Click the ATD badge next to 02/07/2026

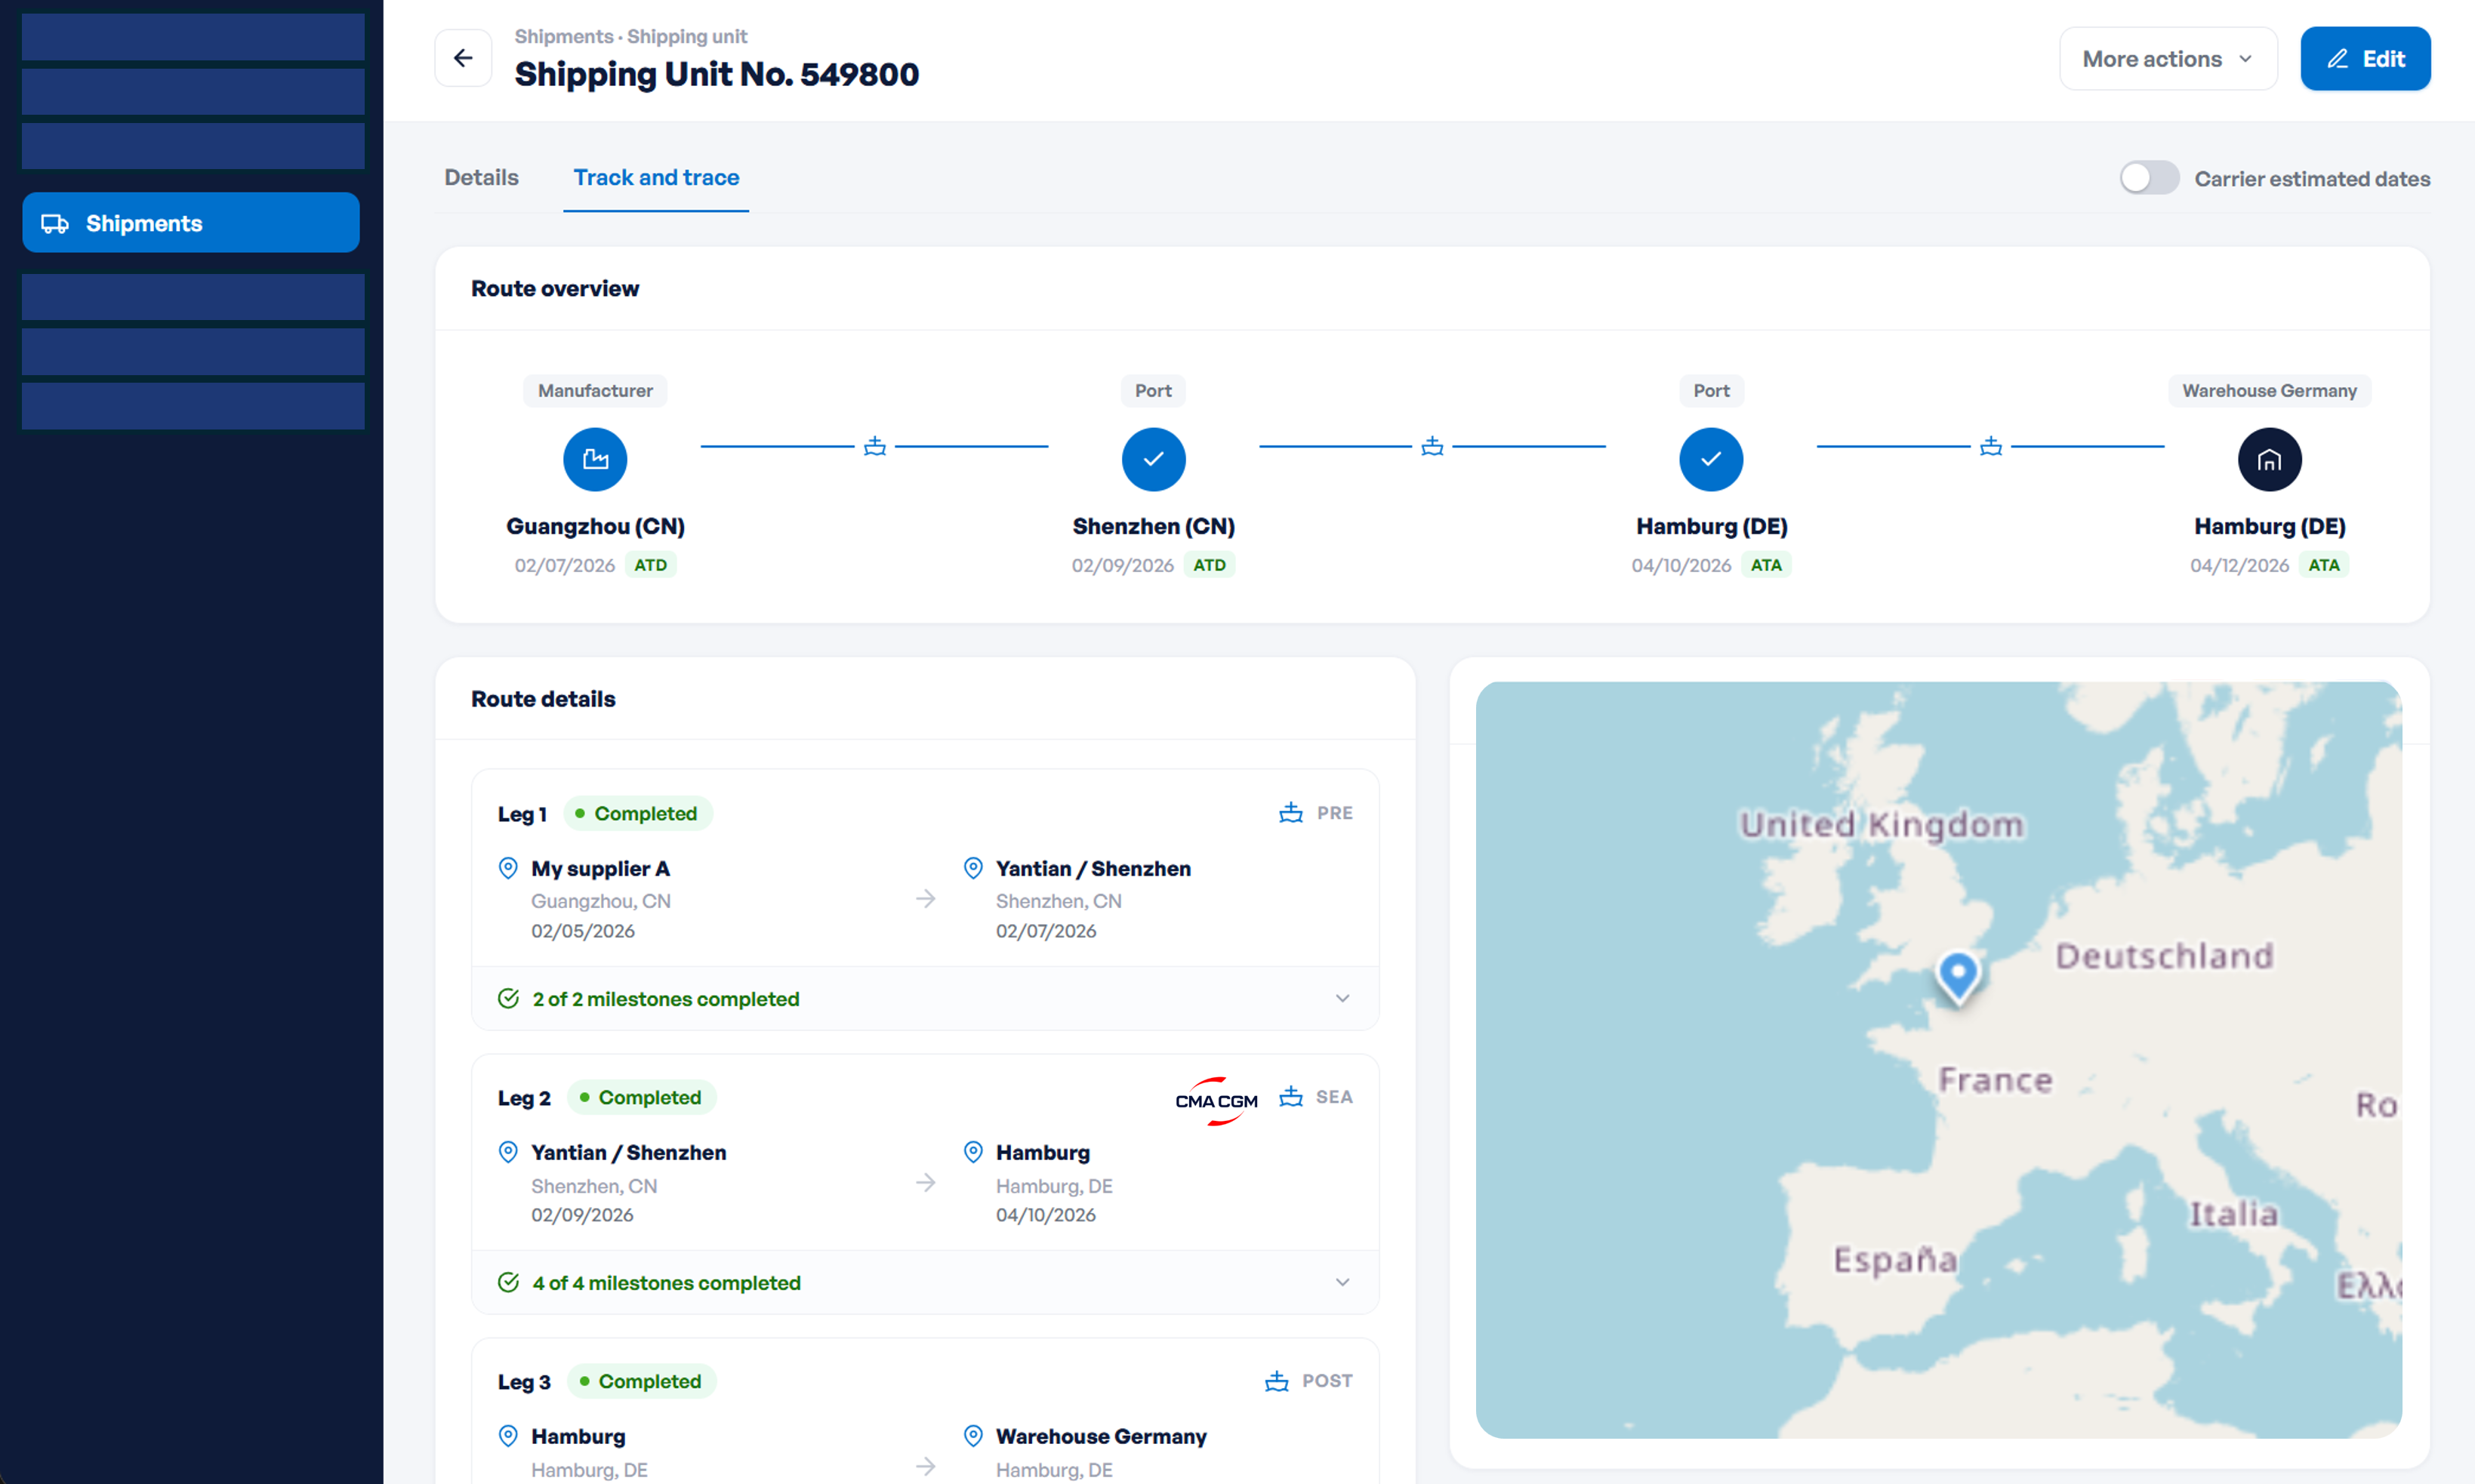coord(651,565)
